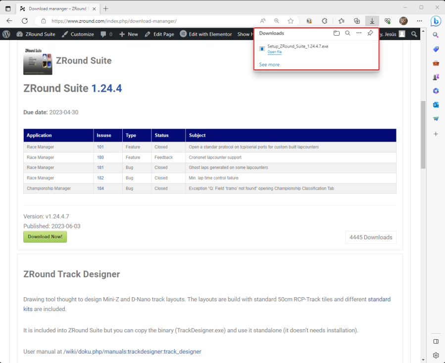The image size is (445, 363).
Task: Open WordPress admin search icon
Action: coord(414,34)
